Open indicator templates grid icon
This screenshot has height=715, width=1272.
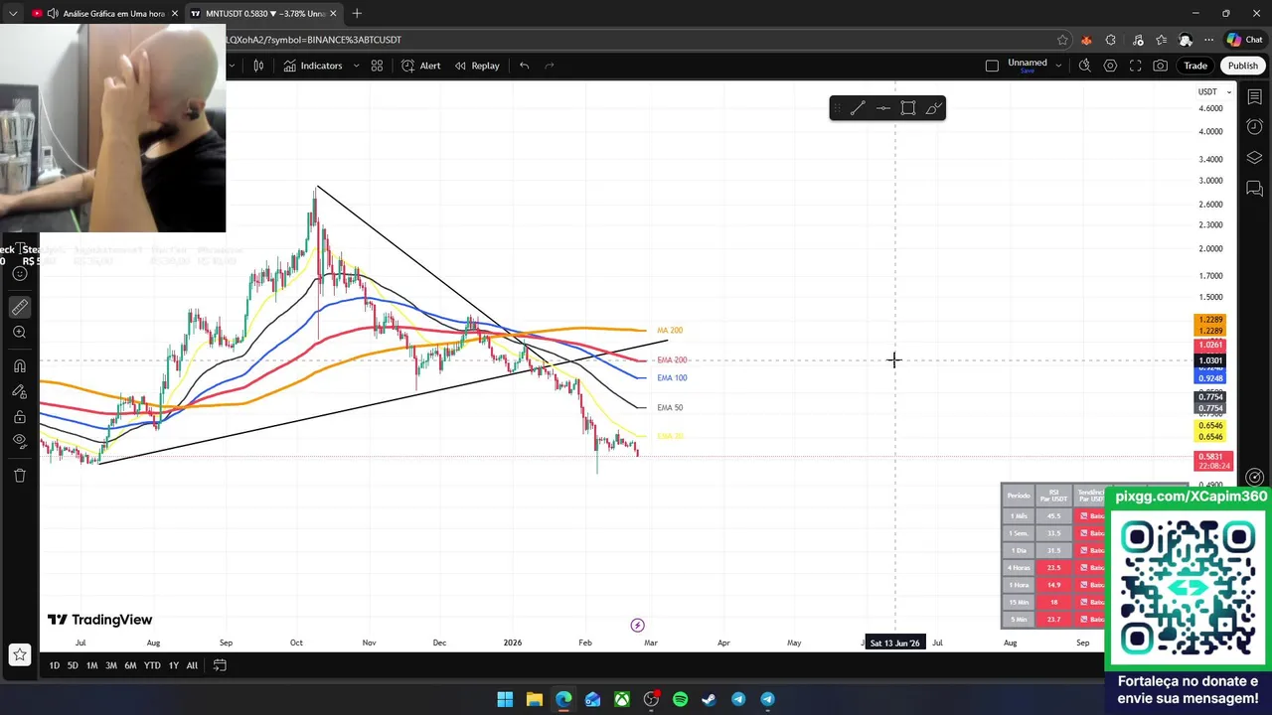pyautogui.click(x=377, y=66)
